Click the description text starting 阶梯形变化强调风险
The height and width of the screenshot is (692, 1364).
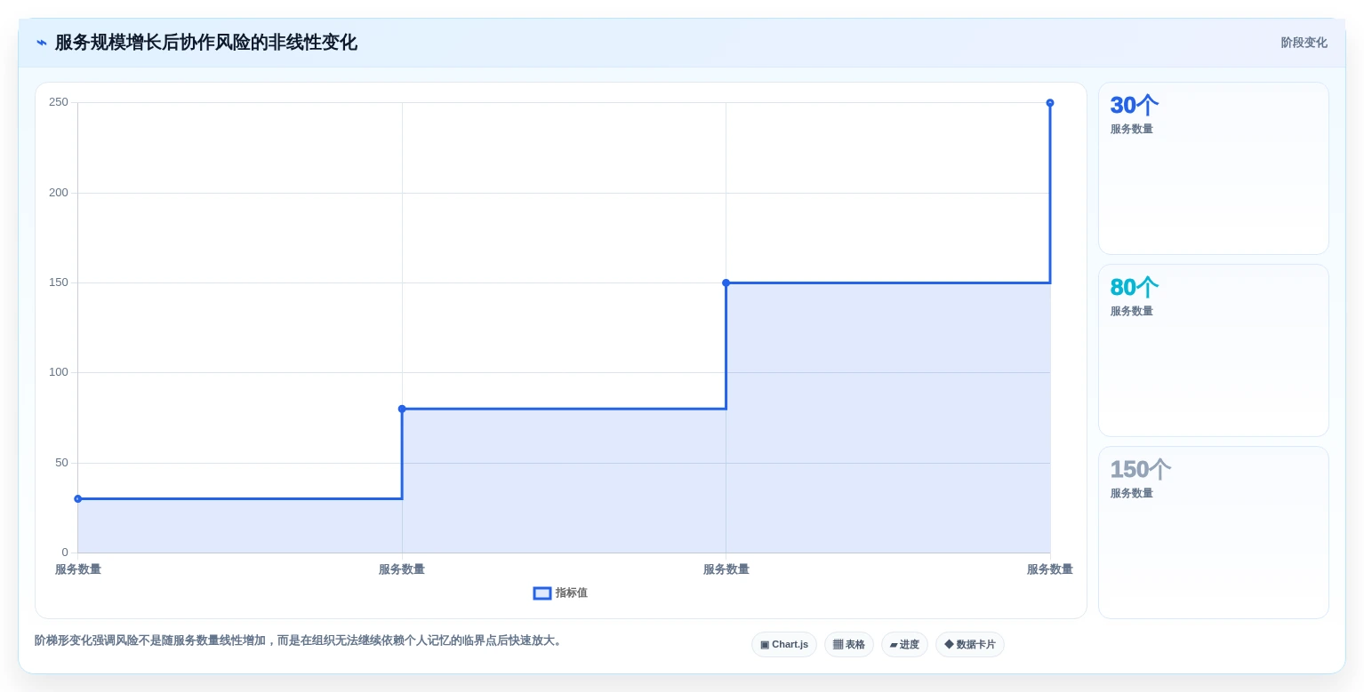pyautogui.click(x=300, y=640)
